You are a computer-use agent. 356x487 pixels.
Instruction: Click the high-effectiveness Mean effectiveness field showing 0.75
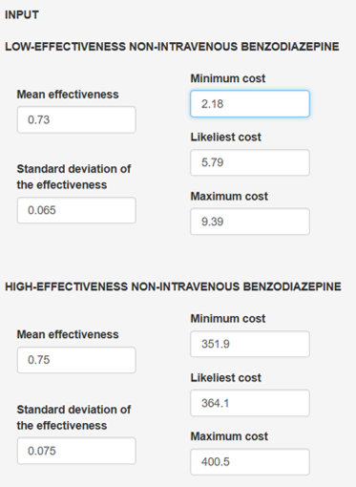(76, 360)
